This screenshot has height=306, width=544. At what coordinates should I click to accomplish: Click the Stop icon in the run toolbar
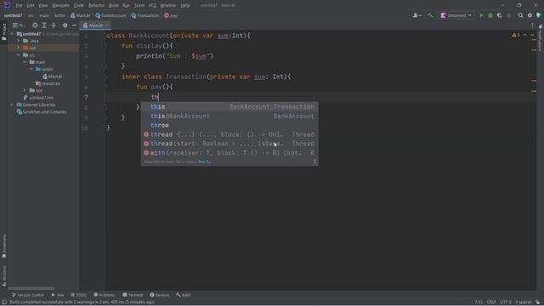509,15
